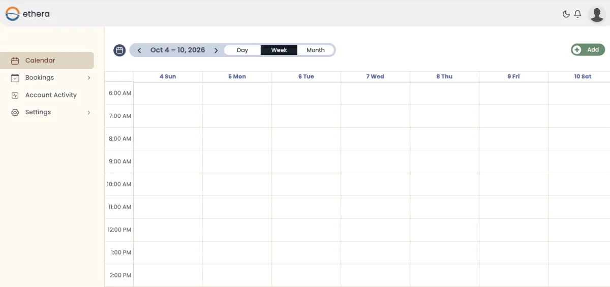Click the 10:00 AM time label
Viewport: 610px width, 287px height.
119,184
